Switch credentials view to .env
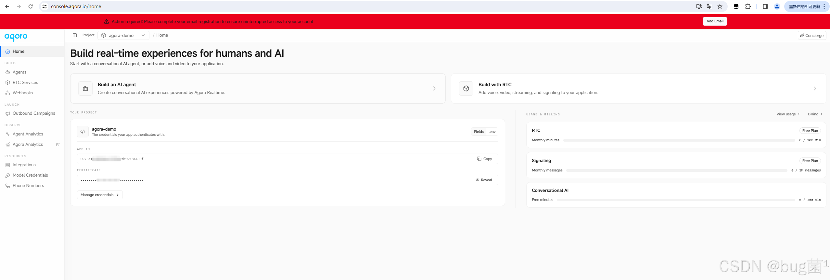This screenshot has height=280, width=830. (x=492, y=132)
